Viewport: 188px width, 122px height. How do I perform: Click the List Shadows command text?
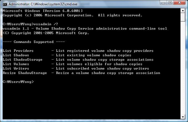(x=16, y=55)
